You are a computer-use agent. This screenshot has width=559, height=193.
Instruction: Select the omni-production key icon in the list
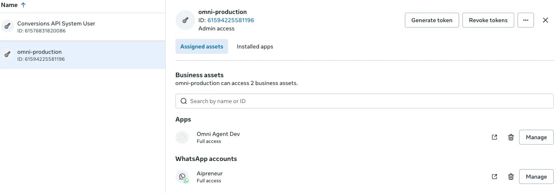[x=7, y=55]
